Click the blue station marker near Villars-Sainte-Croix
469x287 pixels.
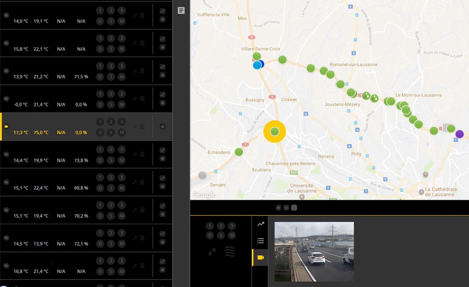(x=257, y=65)
